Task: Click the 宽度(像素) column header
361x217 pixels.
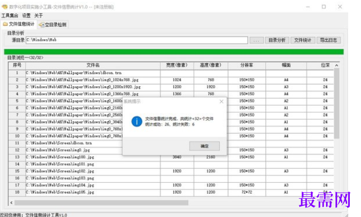Action: click(x=177, y=65)
